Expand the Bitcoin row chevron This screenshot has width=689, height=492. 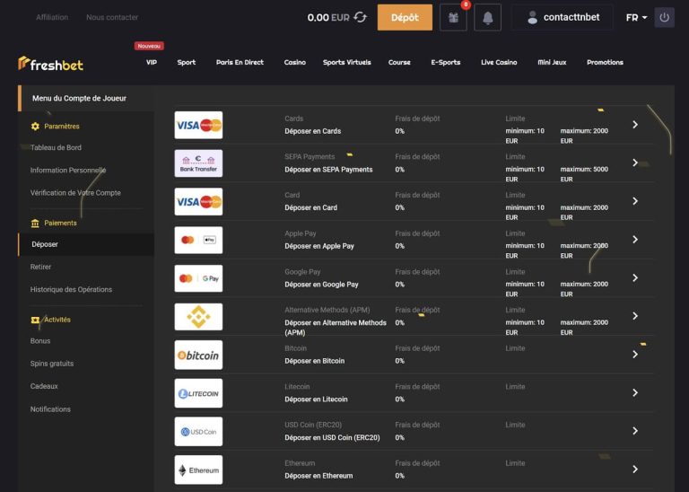[635, 354]
